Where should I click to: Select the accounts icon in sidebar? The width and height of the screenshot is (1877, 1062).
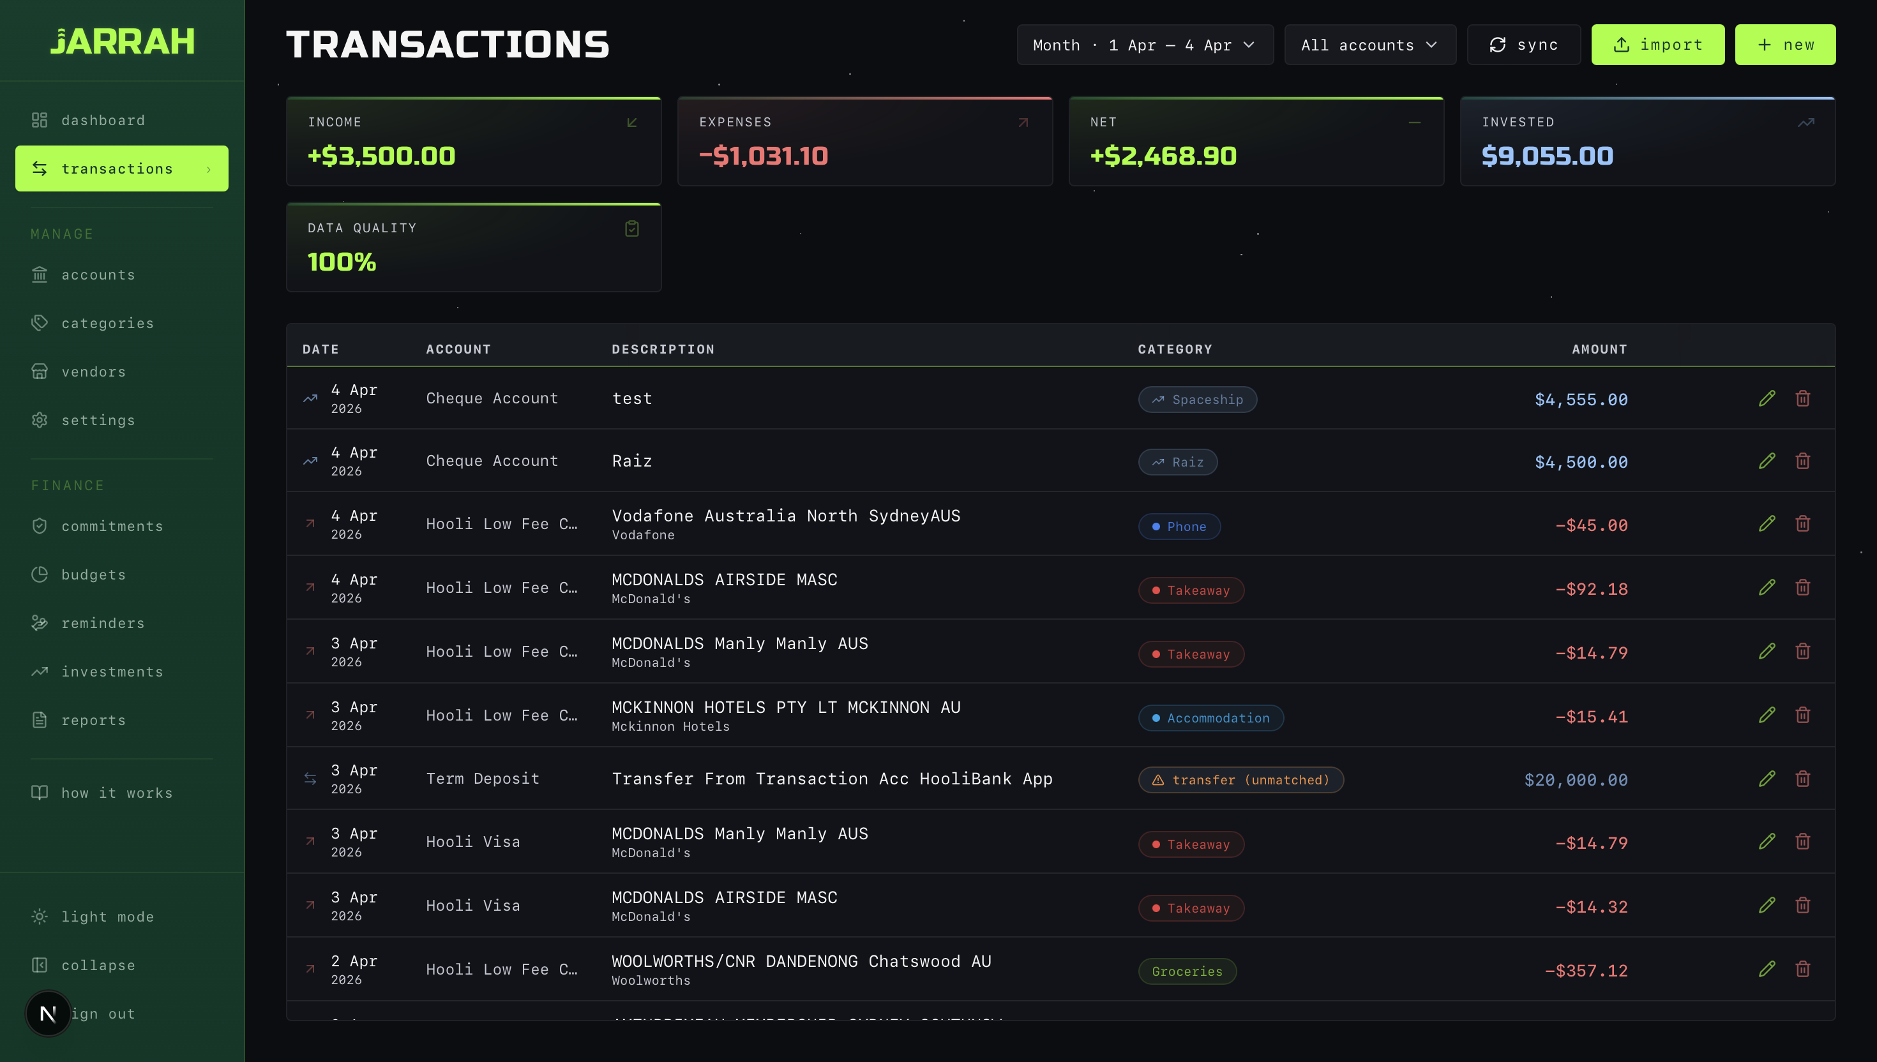coord(40,274)
